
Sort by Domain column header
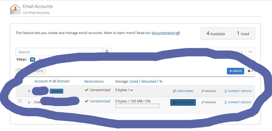point(63,81)
